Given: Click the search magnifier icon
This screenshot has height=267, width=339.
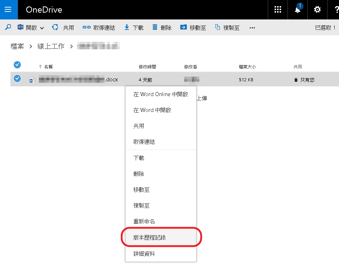Looking at the screenshot, I should point(8,27).
